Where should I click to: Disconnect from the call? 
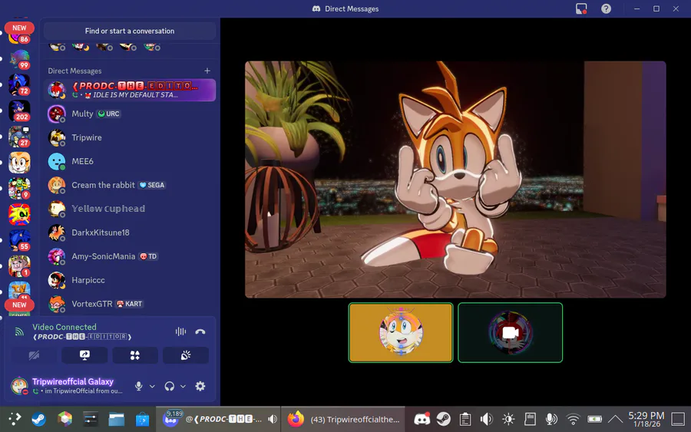tap(200, 331)
